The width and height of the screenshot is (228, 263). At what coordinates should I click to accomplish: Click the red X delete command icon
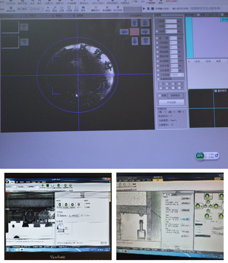[x=96, y=8]
